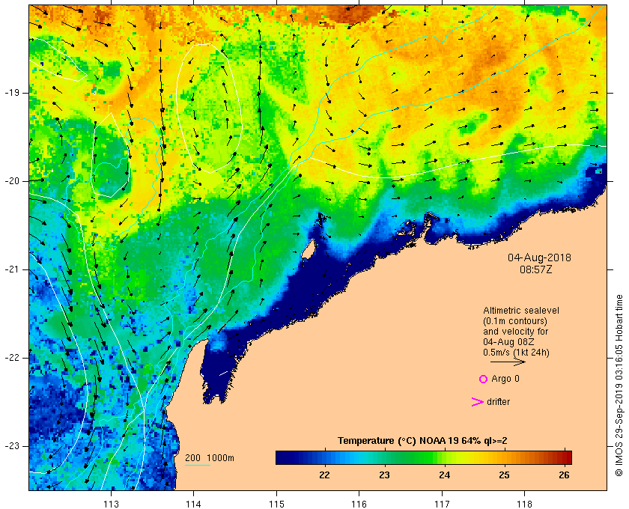Click the cyan 200 1000m contour legend line
Image resolution: width=629 pixels, height=509 pixels.
[198, 466]
